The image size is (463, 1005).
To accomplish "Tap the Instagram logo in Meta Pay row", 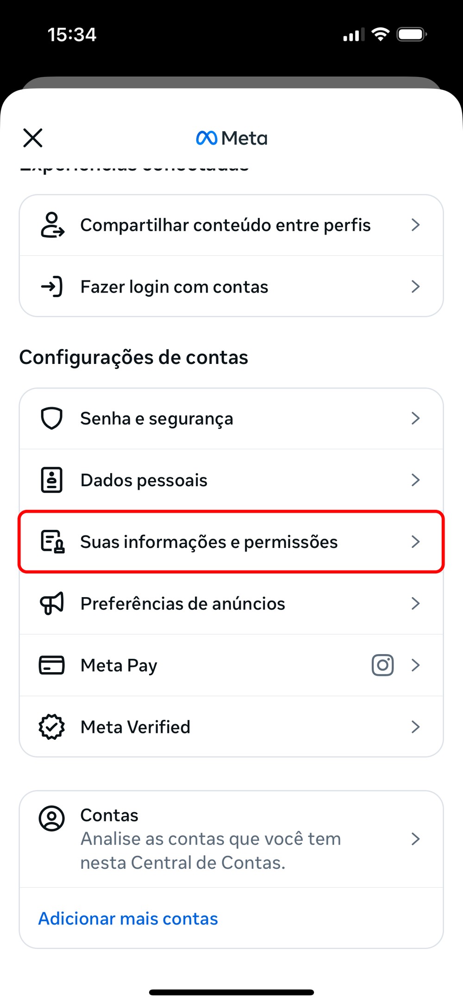I will 382,665.
